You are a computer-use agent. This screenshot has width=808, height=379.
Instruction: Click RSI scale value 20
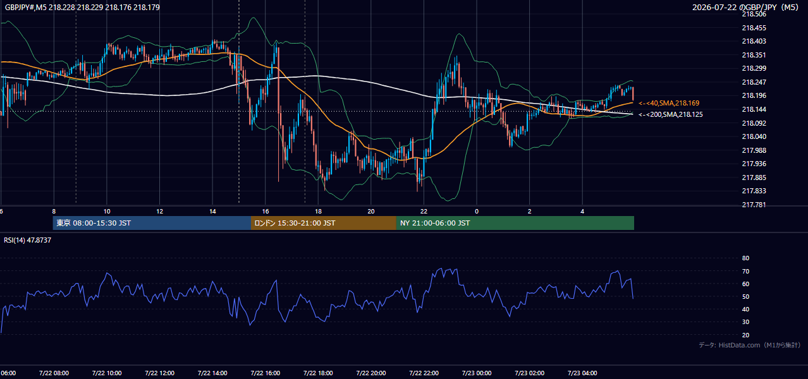click(745, 335)
